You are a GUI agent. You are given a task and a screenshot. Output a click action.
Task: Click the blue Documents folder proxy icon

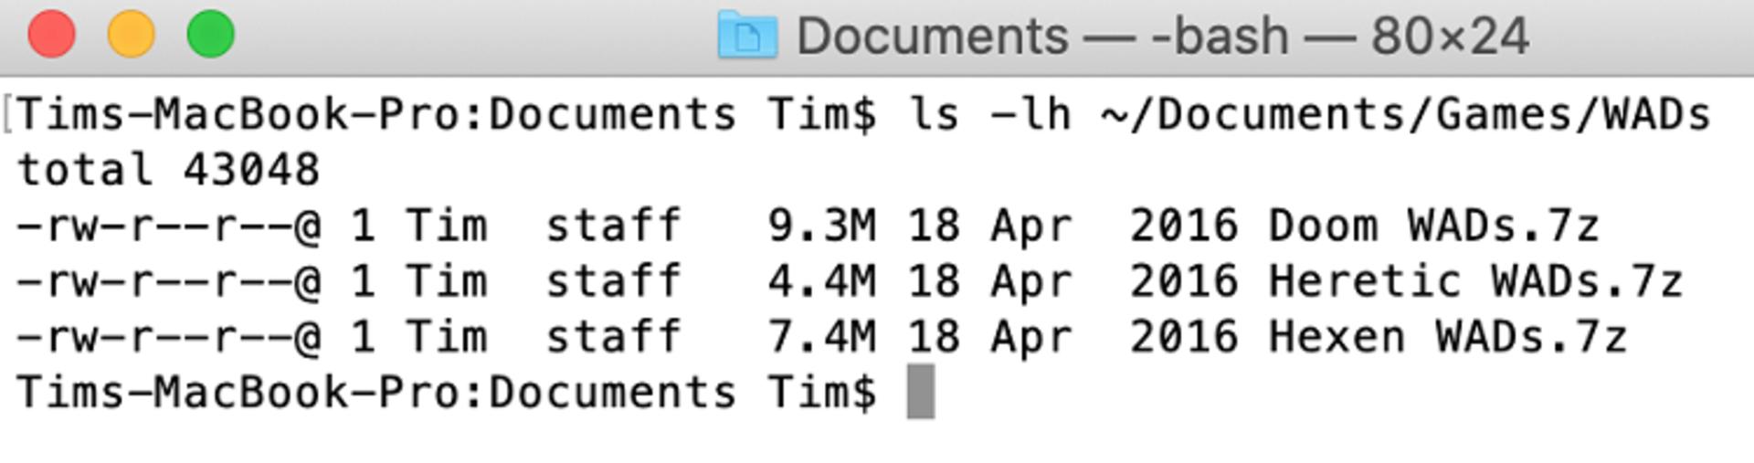click(746, 35)
